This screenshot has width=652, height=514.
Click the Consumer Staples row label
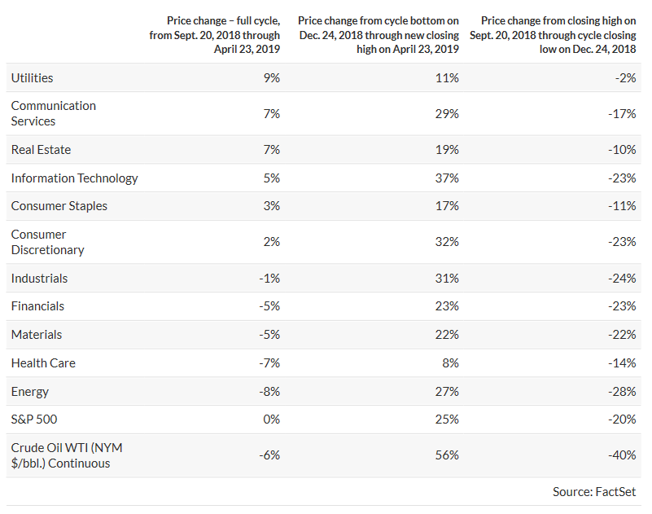(x=59, y=206)
